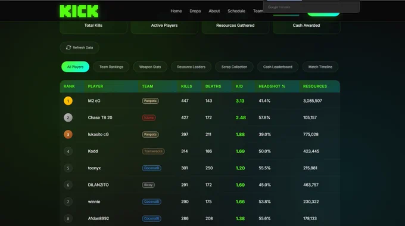Click player name DILANZITO
This screenshot has width=405, height=226.
98,185
